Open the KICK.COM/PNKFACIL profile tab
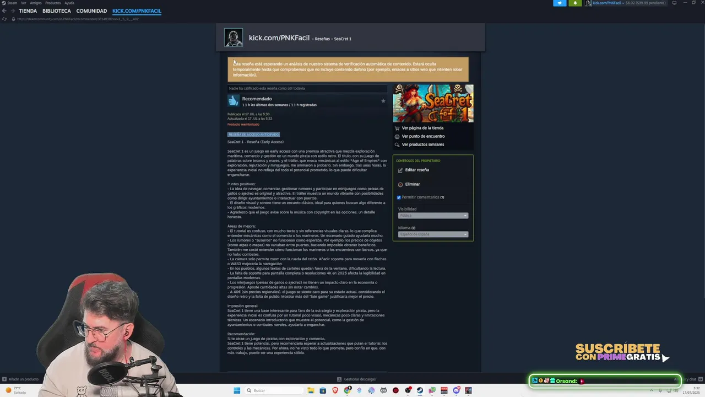This screenshot has height=397, width=705. tap(137, 11)
